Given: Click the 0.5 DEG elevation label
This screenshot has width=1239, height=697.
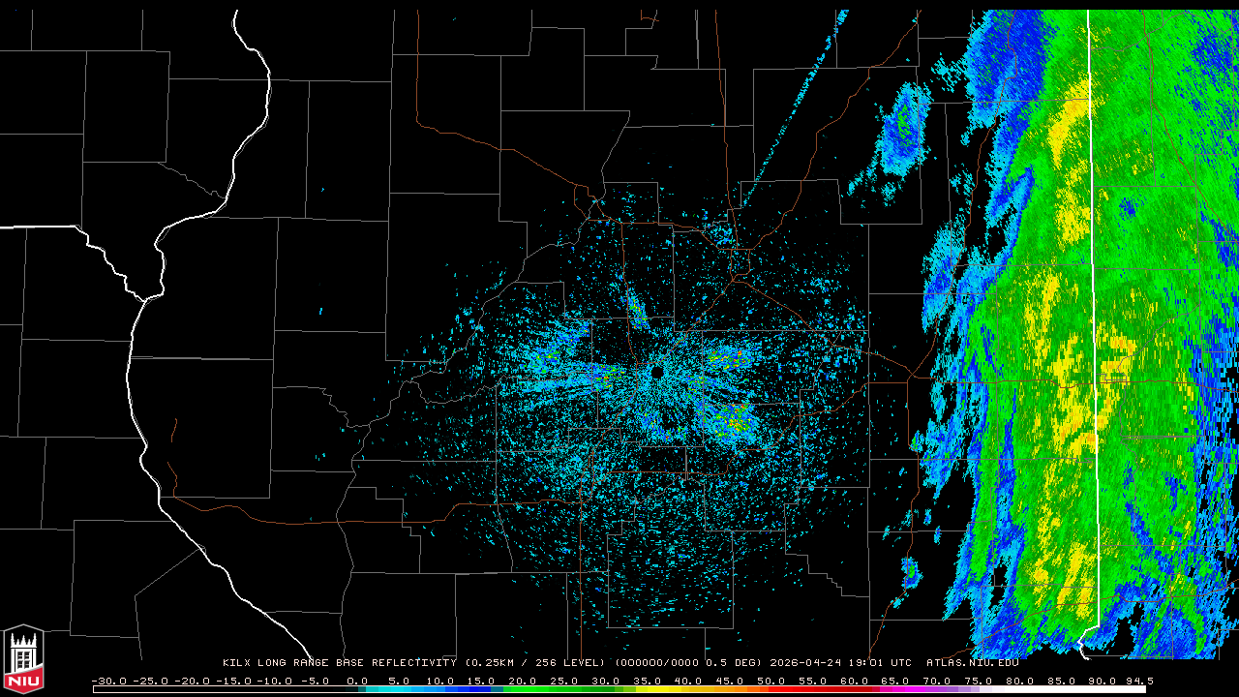Looking at the screenshot, I should click(736, 663).
